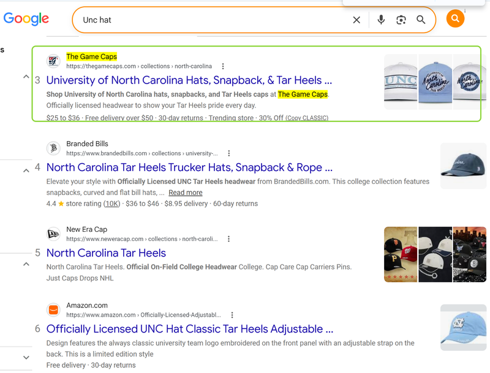The image size is (490, 373).
Task: Open Google Lens image search icon
Action: coord(401,20)
